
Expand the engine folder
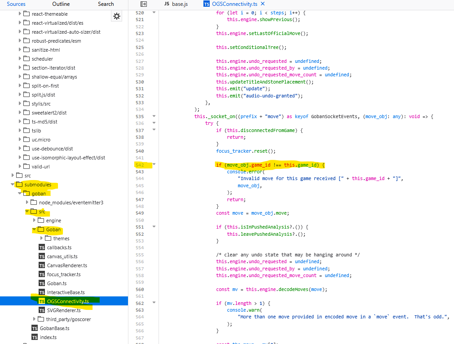click(x=34, y=221)
